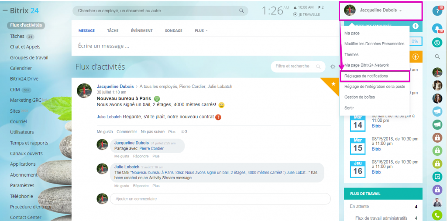Open Téléphonie in the sidebar
This screenshot has height=221, width=447.
21,196
